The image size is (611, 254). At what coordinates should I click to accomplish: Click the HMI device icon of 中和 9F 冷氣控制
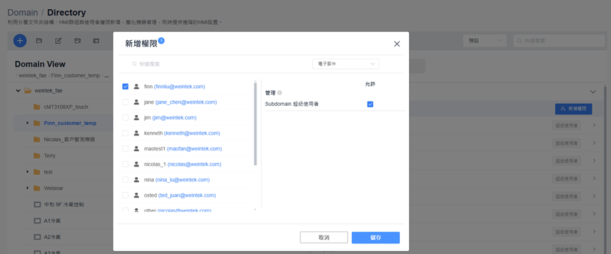click(x=37, y=204)
